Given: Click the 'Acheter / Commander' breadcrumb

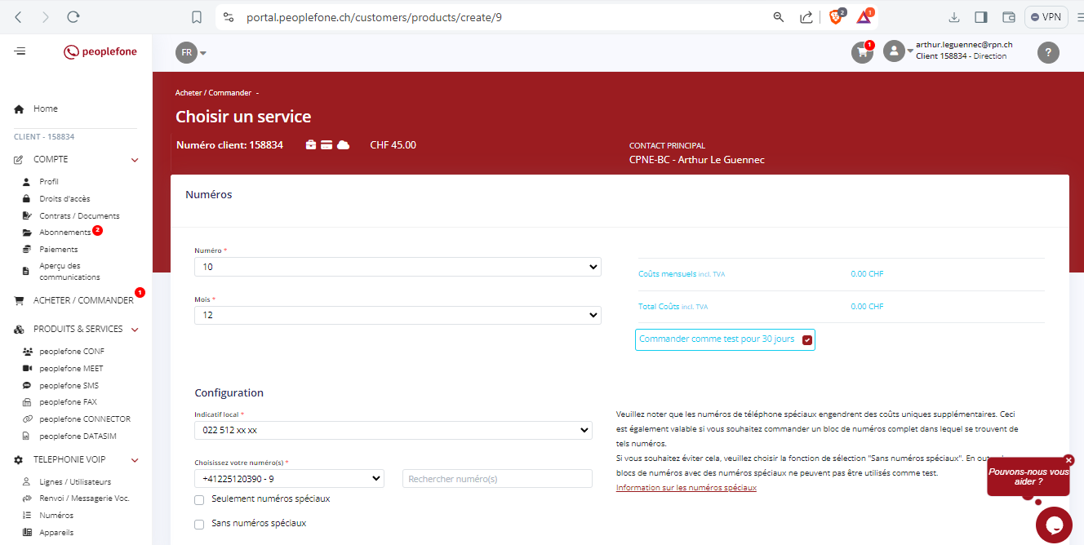Looking at the screenshot, I should click(x=214, y=93).
